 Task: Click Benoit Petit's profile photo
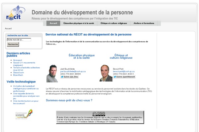coord(106,73)
